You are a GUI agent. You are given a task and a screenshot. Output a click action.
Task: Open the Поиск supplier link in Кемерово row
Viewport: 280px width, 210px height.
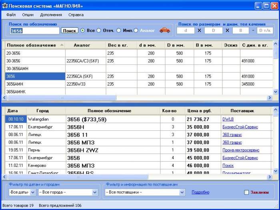228,166
